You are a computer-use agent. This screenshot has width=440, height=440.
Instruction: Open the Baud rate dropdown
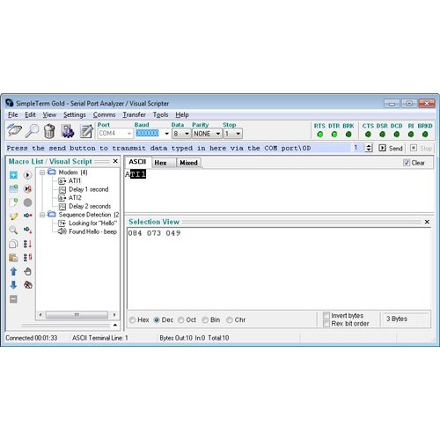pyautogui.click(x=166, y=134)
